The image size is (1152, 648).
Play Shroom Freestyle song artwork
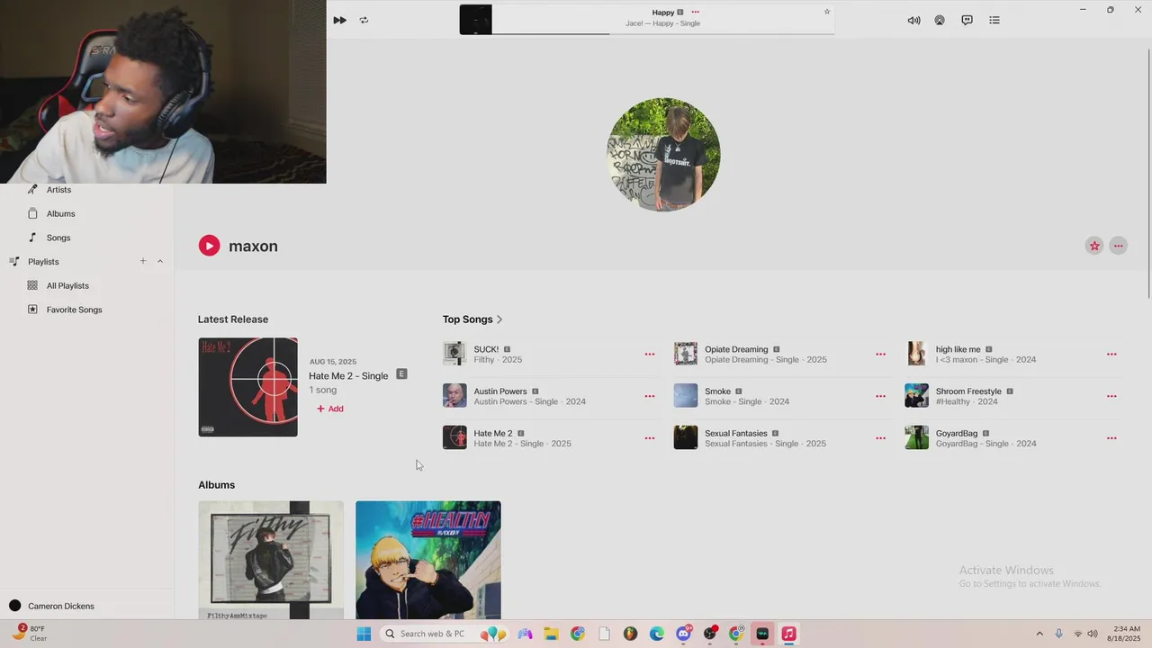coord(916,395)
